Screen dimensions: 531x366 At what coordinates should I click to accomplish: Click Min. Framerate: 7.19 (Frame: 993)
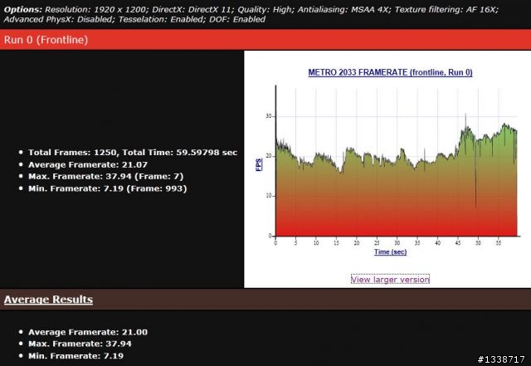pyautogui.click(x=107, y=188)
